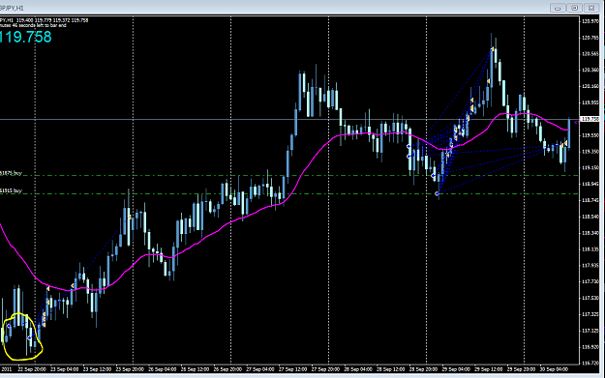Click the 120.765 price axis label
Viewport: 605px width, 378px height.
(x=590, y=38)
